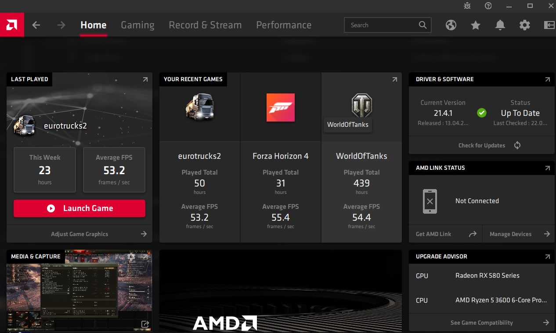The image size is (556, 333).
Task: Toggle the sidebar panel icon
Action: [549, 25]
